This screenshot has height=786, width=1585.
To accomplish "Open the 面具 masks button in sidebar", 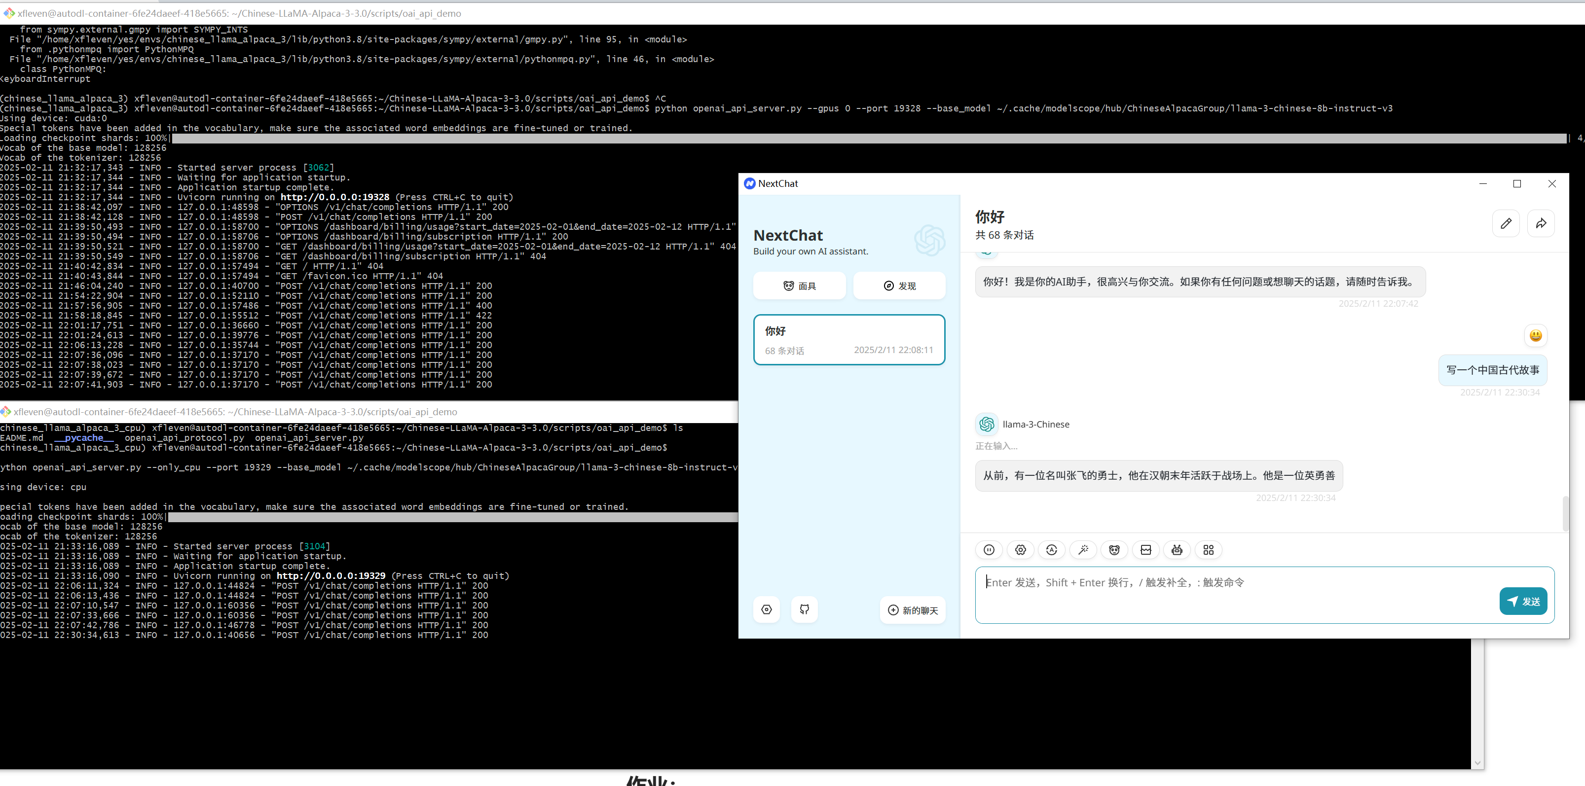I will coord(799,286).
